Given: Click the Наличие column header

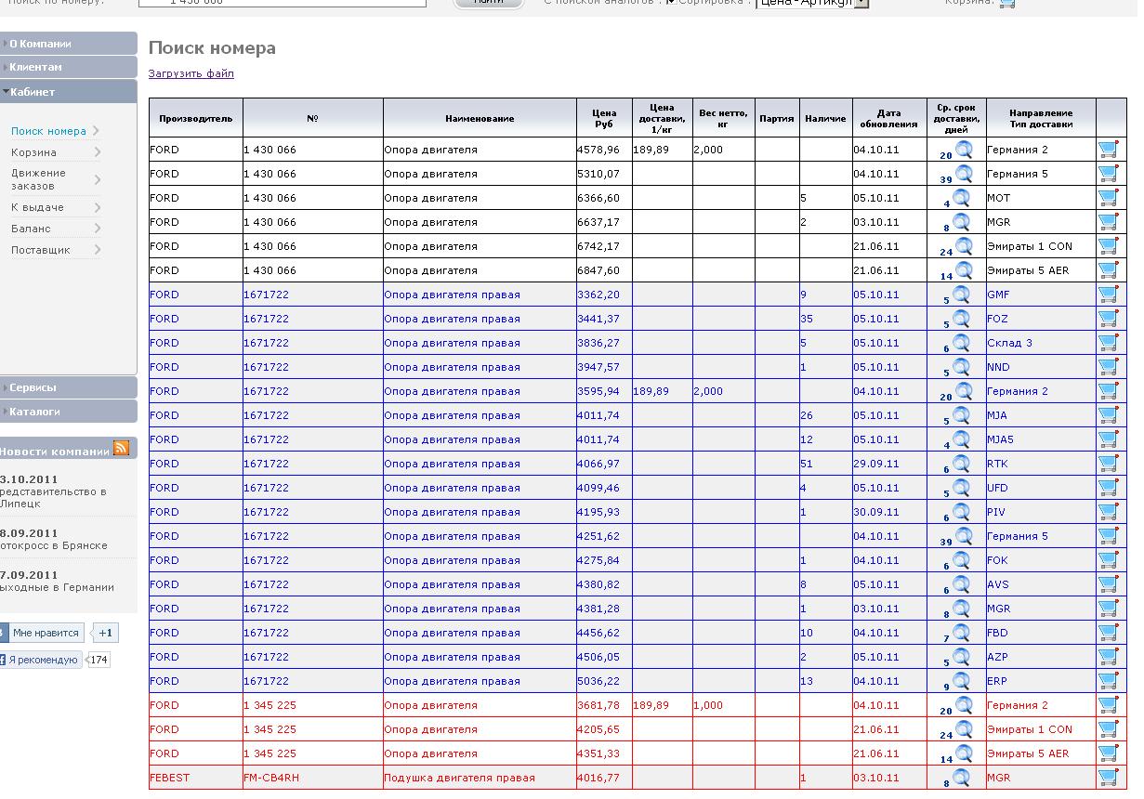Looking at the screenshot, I should coord(825,118).
